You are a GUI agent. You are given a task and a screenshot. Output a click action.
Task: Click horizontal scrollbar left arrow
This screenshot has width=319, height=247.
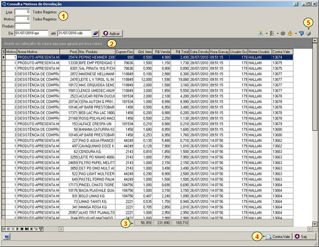tap(61, 229)
